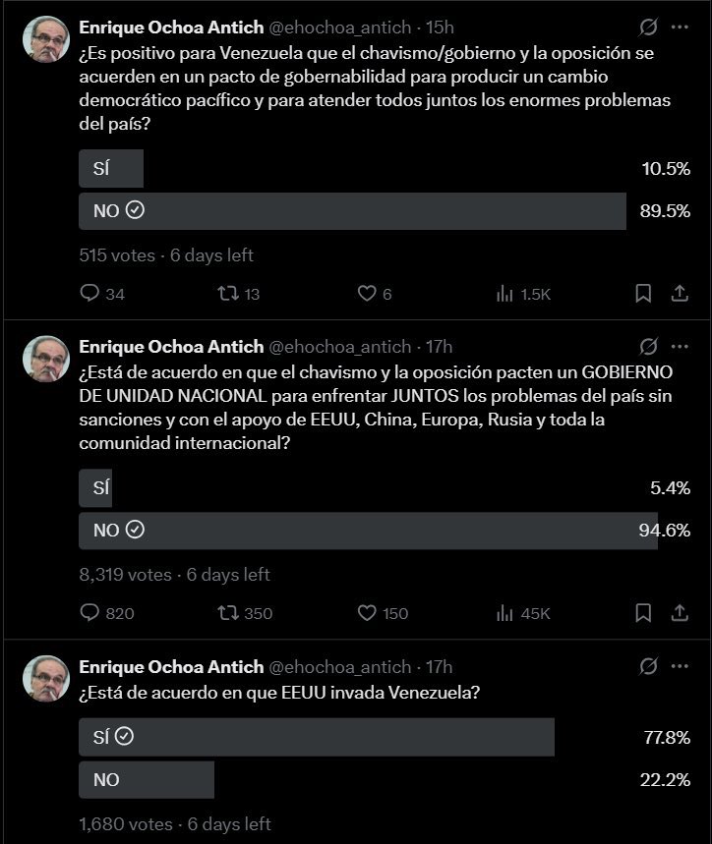Open more options on the first post
The height and width of the screenshot is (844, 712).
click(679, 28)
